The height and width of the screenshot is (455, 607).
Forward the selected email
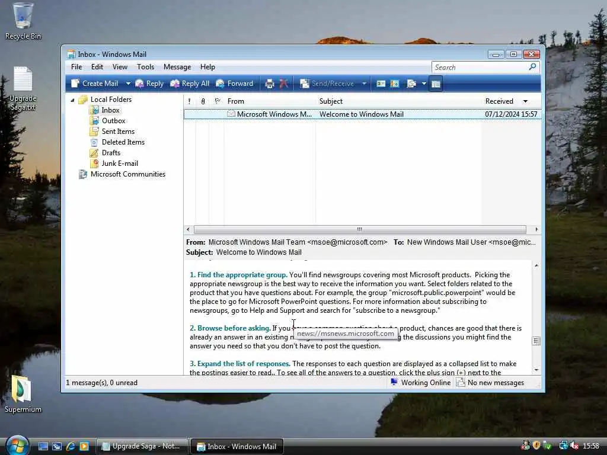(235, 84)
